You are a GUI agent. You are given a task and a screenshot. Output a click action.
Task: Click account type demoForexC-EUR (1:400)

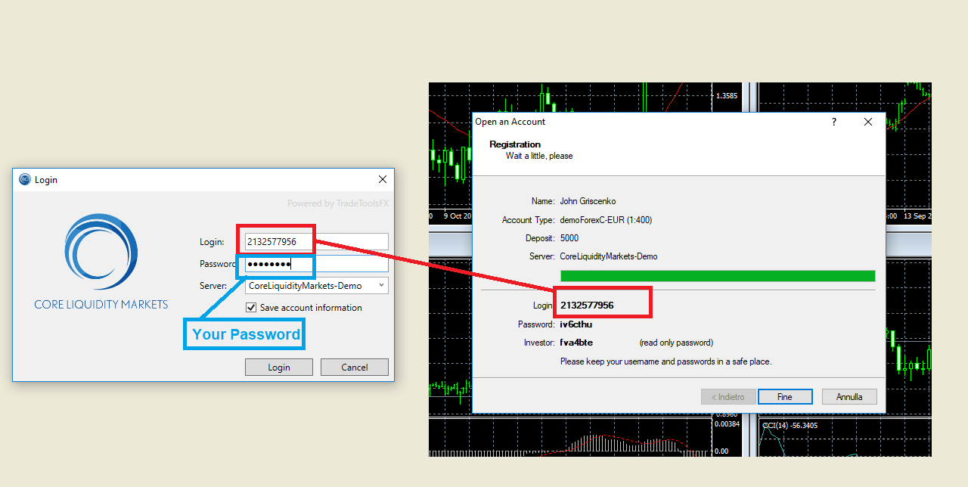point(606,220)
